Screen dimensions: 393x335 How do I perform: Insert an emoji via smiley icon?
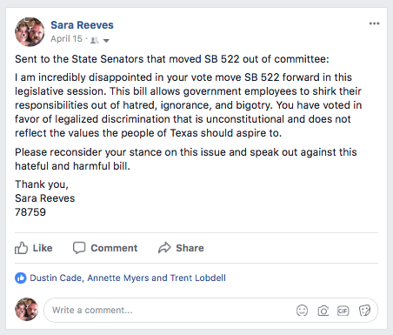tap(302, 311)
